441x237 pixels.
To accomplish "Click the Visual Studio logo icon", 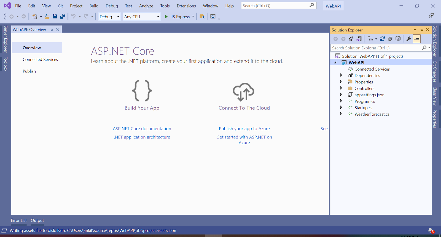I will (7, 6).
